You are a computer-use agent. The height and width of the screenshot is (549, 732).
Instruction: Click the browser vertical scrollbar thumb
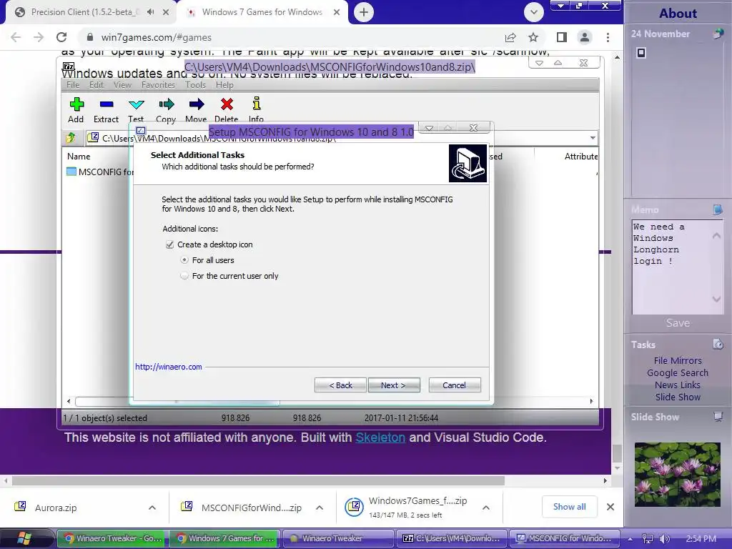coord(617,452)
